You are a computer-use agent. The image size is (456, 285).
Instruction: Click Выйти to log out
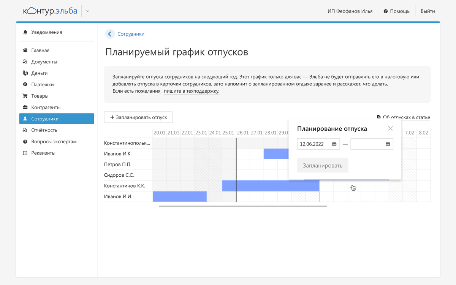pyautogui.click(x=428, y=11)
